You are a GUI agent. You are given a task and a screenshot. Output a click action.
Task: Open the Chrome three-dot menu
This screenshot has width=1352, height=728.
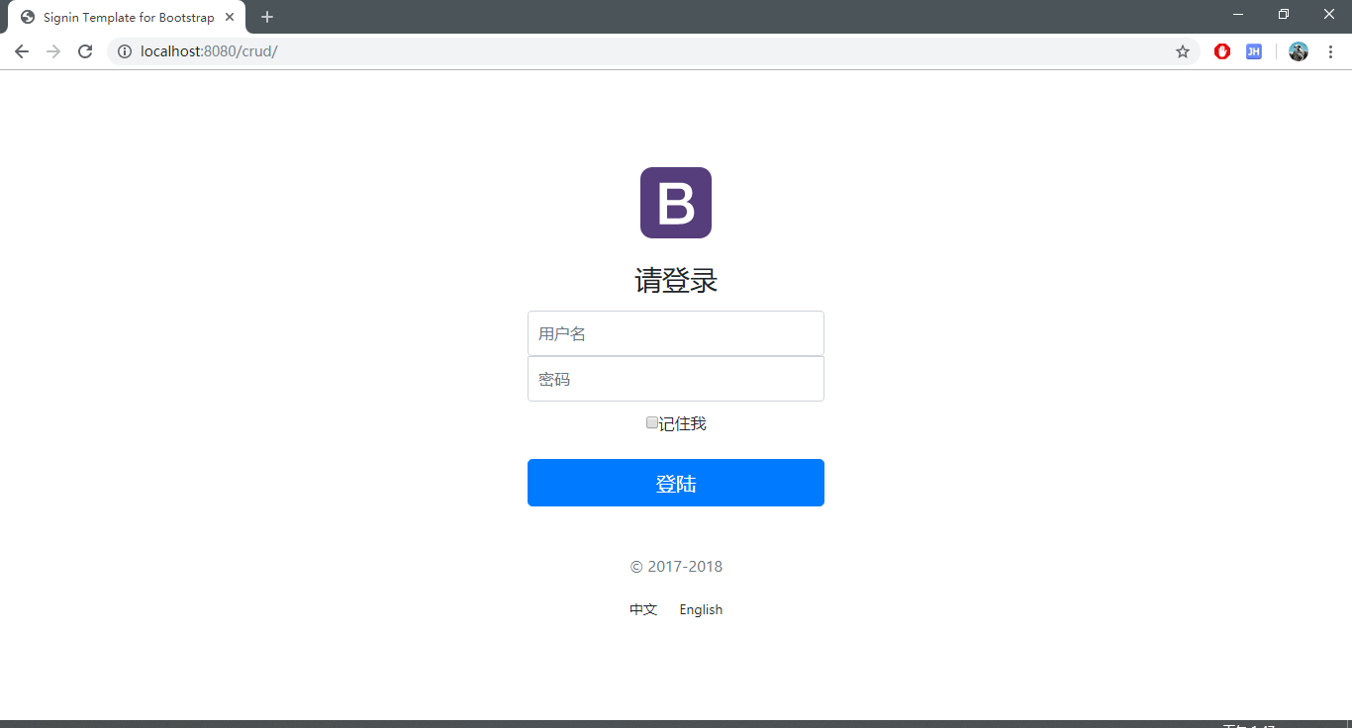pyautogui.click(x=1331, y=50)
